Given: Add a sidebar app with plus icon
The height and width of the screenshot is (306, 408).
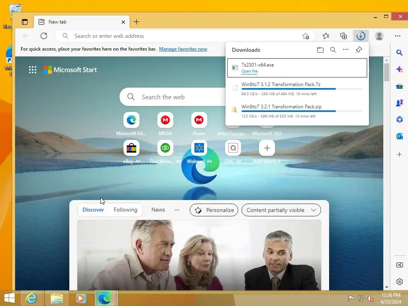Looking at the screenshot, I should click(x=399, y=154).
